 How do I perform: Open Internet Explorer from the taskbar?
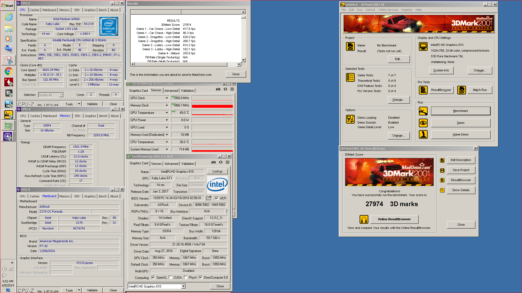9,17
